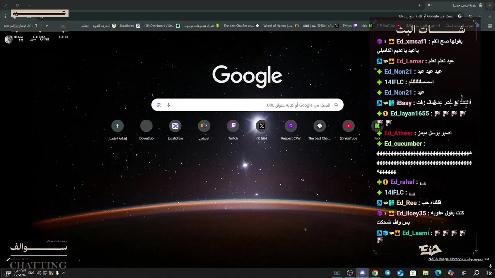495x278 pixels.
Task: Open the Kick shortcut tile
Action: point(377,130)
